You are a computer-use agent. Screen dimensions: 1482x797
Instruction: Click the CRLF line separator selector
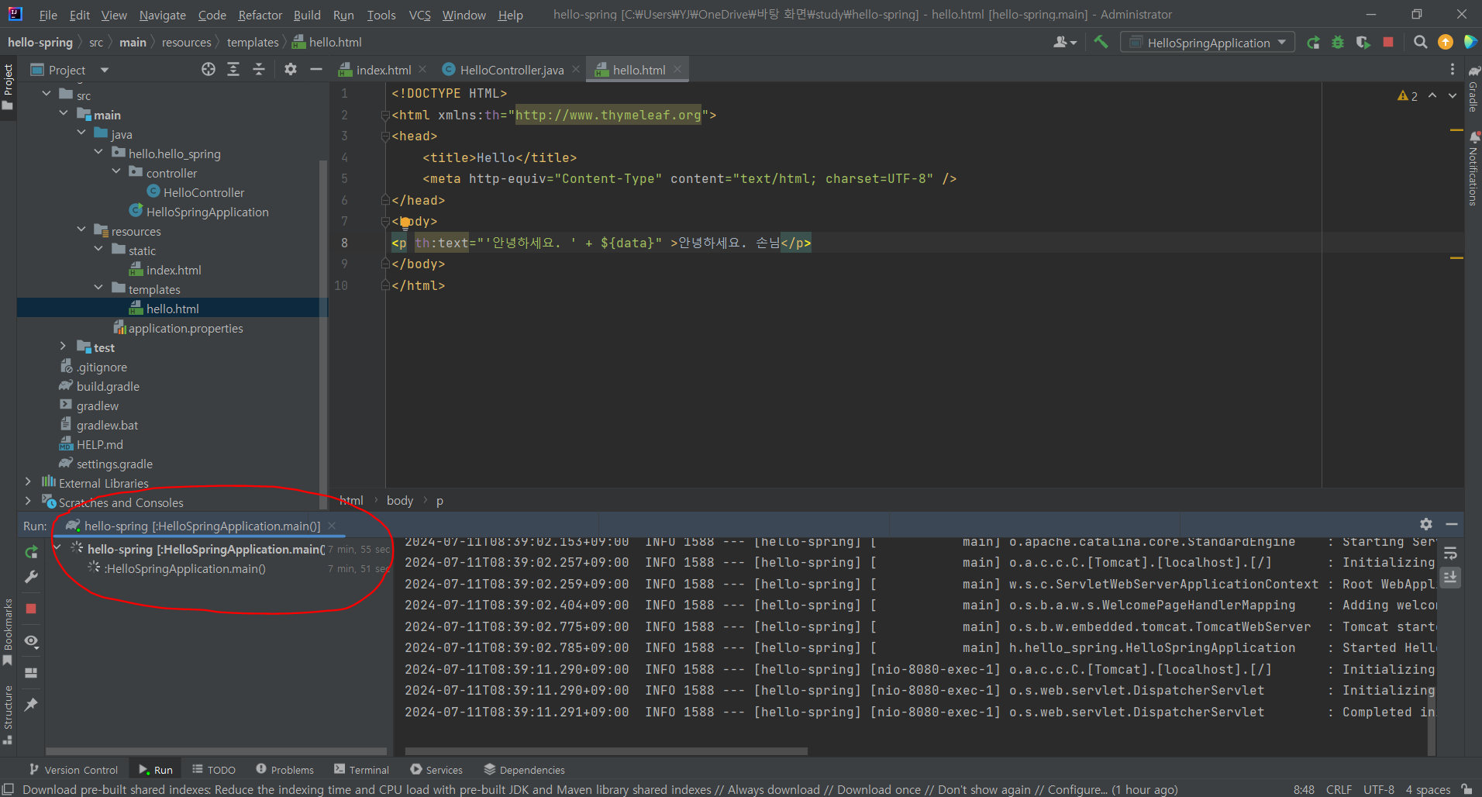point(1339,789)
